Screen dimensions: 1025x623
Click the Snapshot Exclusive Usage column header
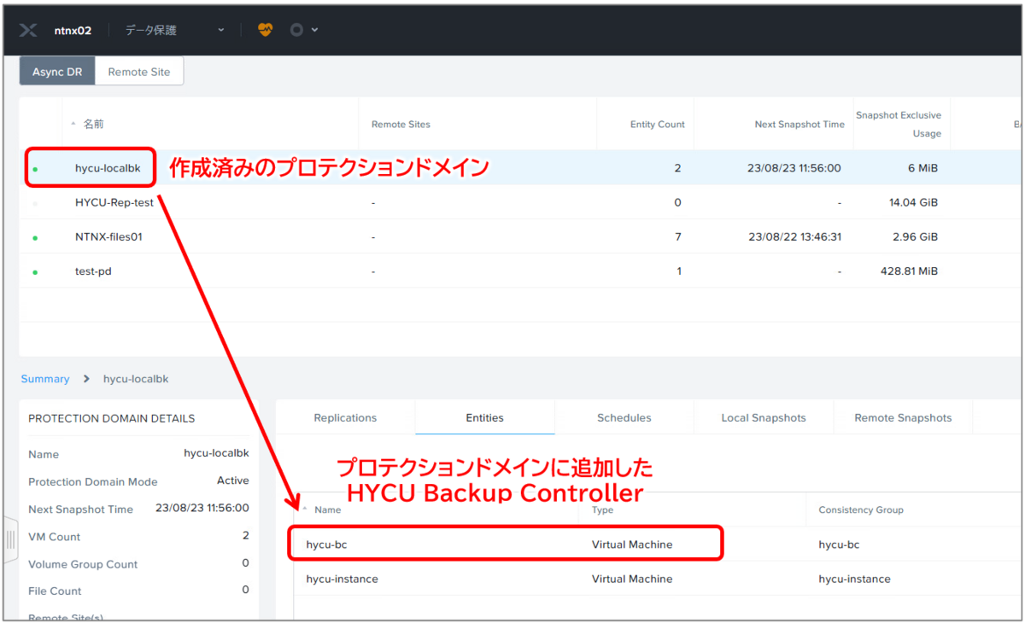point(899,125)
